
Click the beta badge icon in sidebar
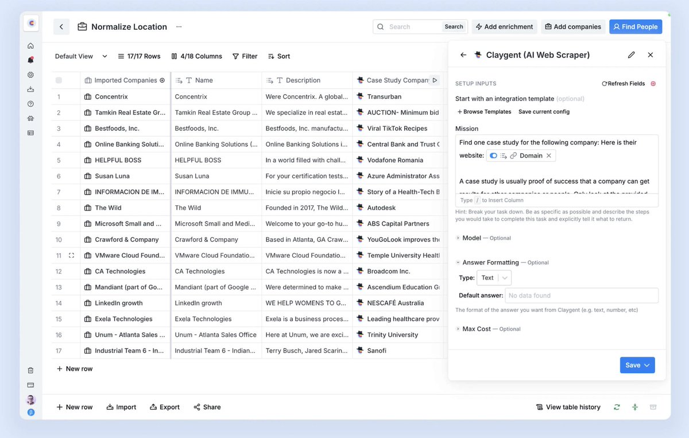tap(31, 413)
